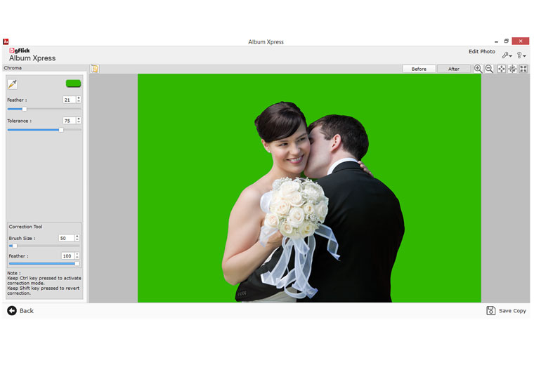Show the Before view

[x=419, y=69]
